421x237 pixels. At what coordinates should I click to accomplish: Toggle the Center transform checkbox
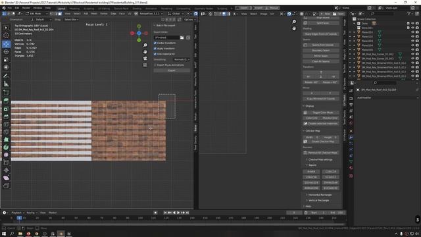pyautogui.click(x=155, y=43)
